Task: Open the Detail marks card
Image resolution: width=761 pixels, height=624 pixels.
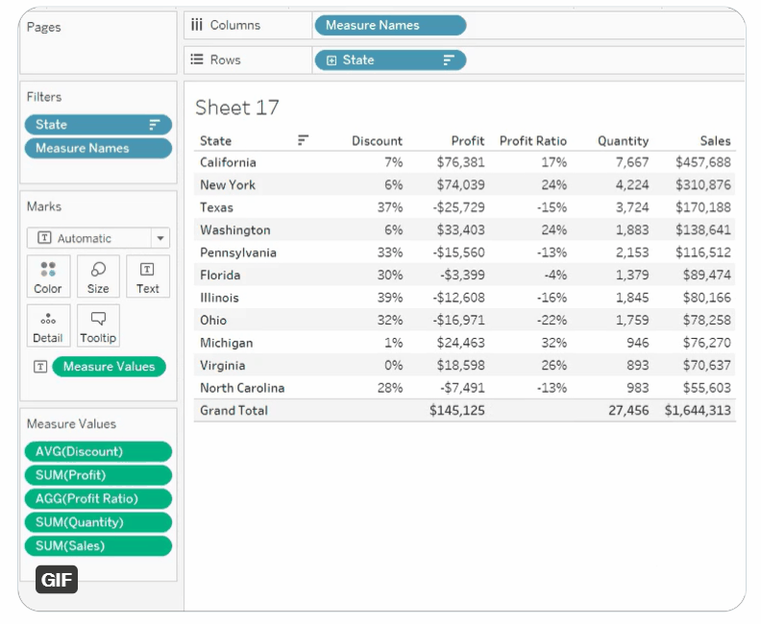Action: tap(48, 325)
